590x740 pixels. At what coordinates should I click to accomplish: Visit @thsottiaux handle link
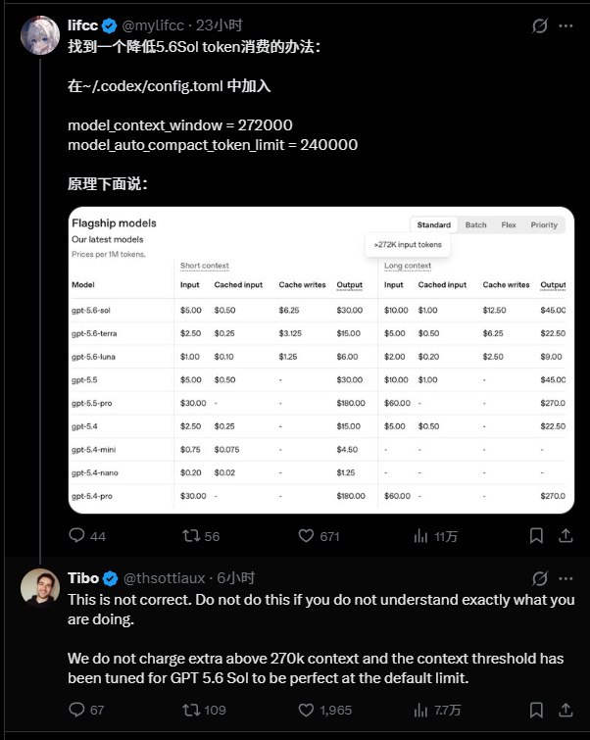[165, 578]
